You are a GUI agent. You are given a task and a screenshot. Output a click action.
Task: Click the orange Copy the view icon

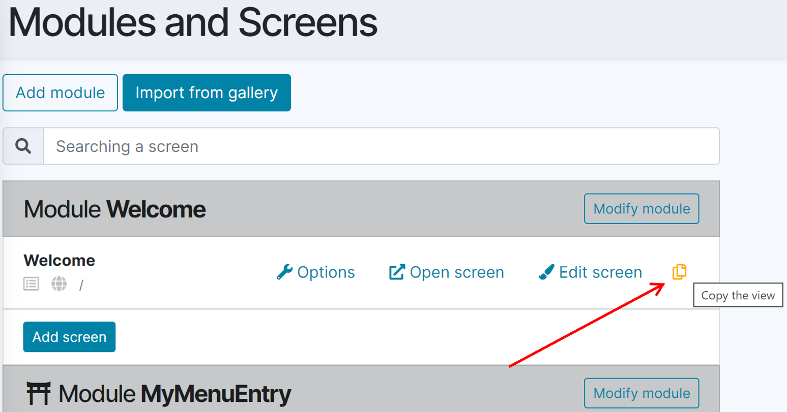[x=679, y=272]
